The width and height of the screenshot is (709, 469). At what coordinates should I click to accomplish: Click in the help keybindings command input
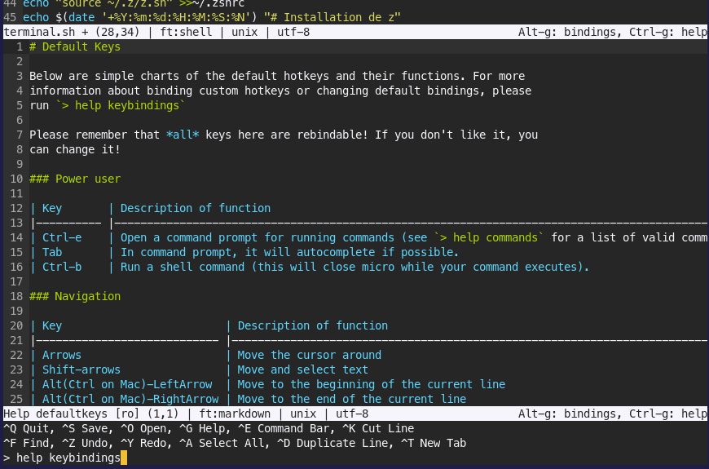pyautogui.click(x=68, y=458)
